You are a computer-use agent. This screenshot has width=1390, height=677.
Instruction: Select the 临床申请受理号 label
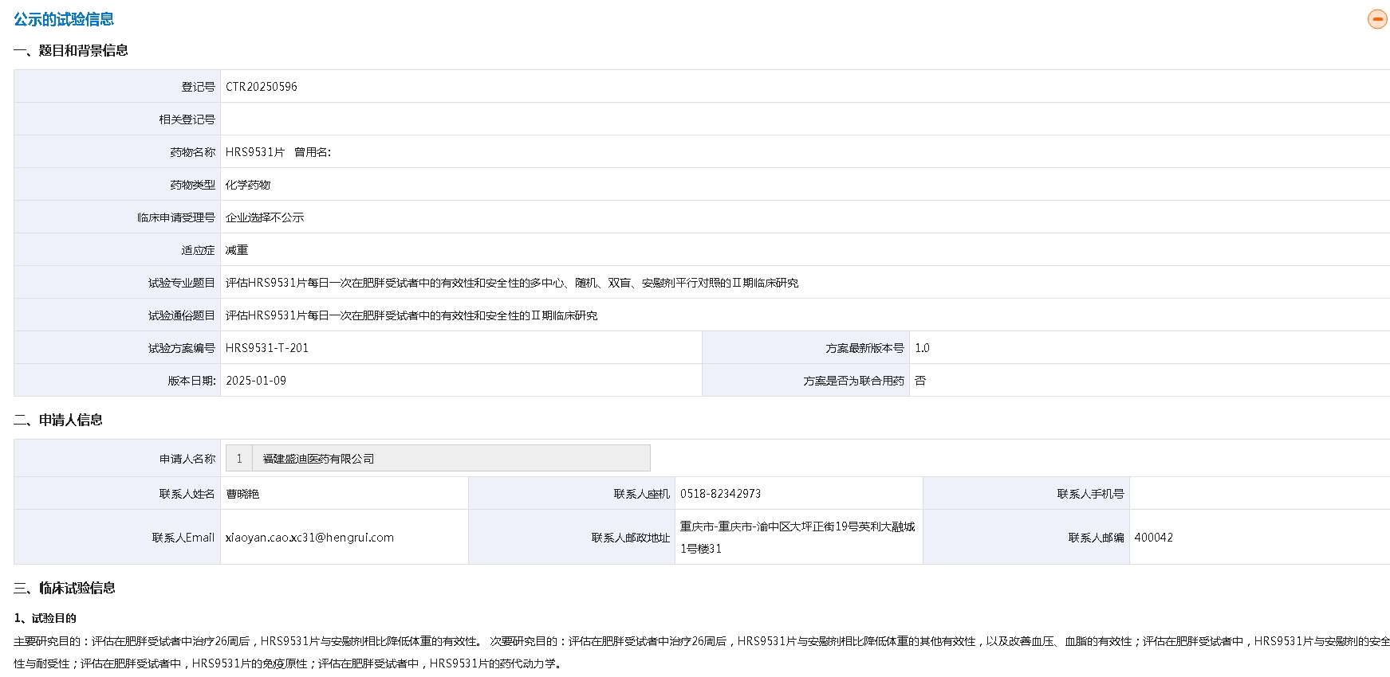pyautogui.click(x=176, y=217)
